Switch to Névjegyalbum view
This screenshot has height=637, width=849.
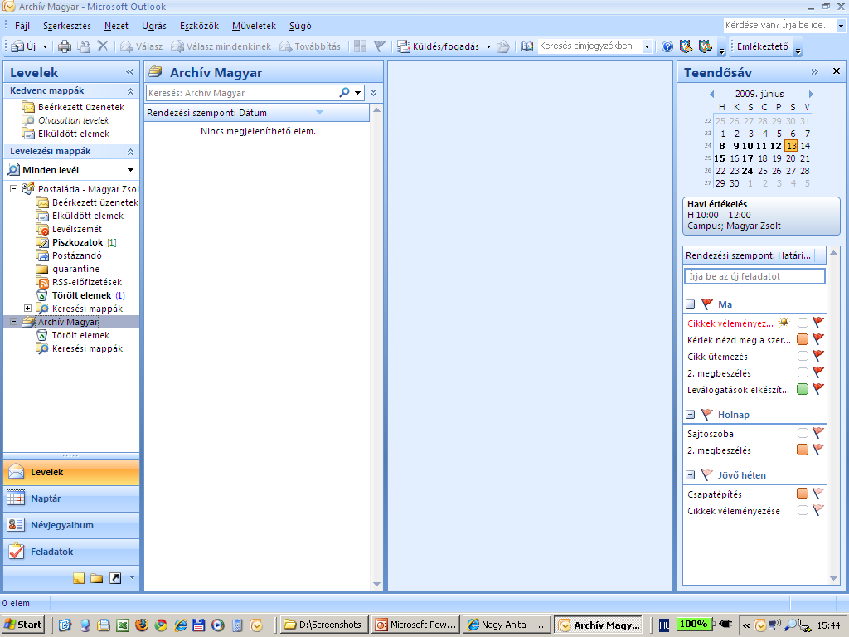pos(71,525)
